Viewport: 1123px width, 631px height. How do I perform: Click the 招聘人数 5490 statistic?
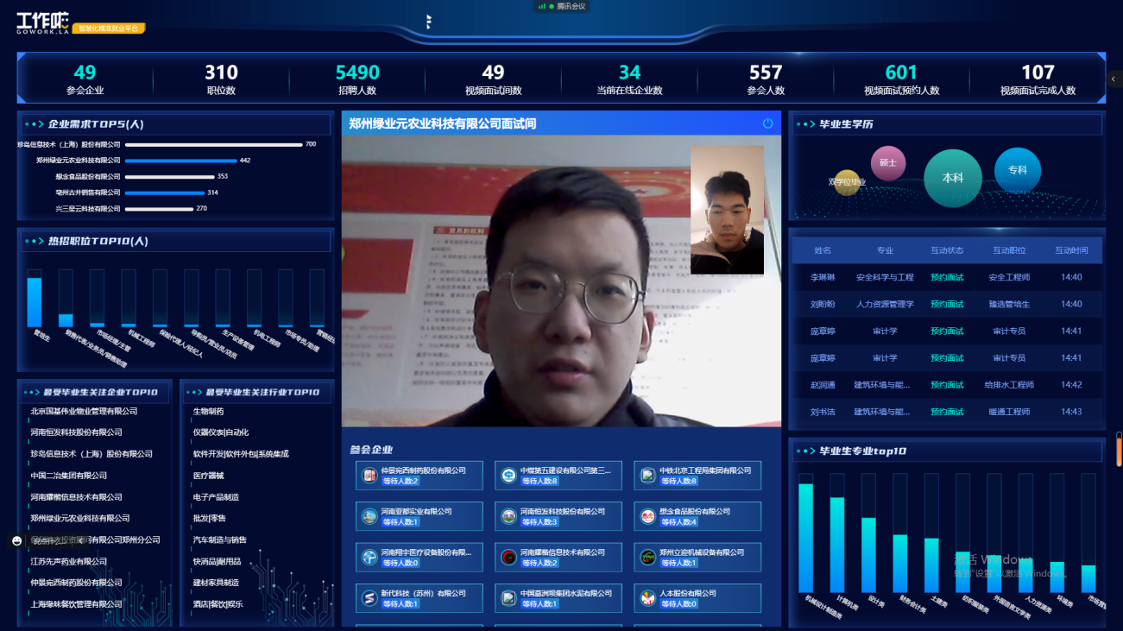pyautogui.click(x=357, y=79)
